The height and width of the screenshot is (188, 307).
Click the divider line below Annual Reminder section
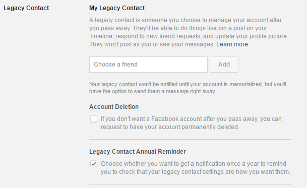(190, 184)
